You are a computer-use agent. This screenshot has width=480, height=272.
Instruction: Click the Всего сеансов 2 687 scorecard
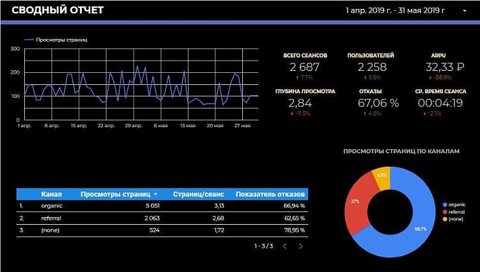(305, 67)
